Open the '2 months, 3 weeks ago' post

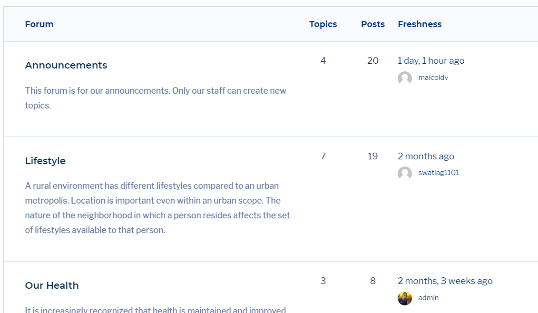[x=445, y=281]
